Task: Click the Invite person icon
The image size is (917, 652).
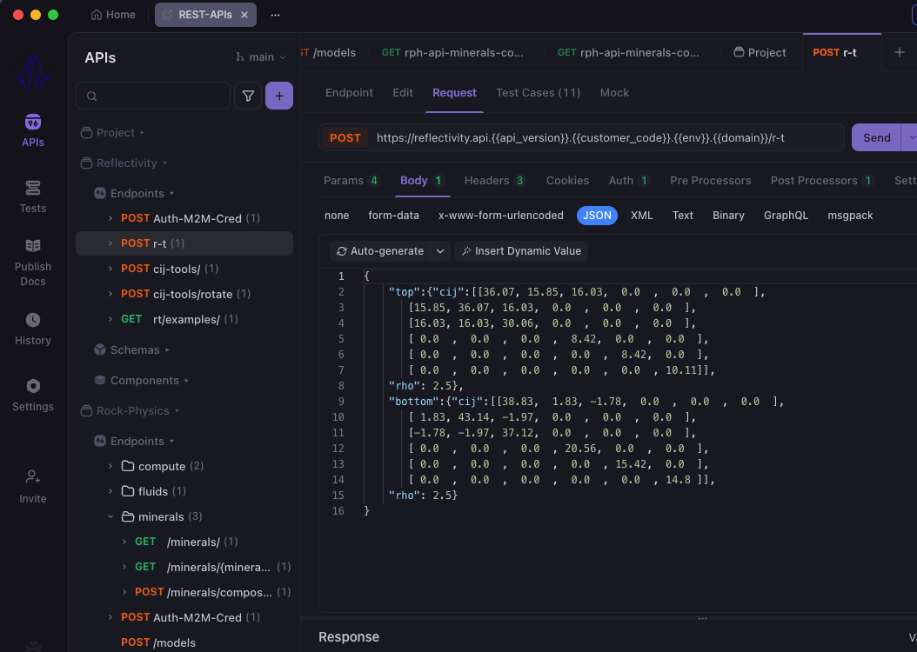Action: coord(33,477)
